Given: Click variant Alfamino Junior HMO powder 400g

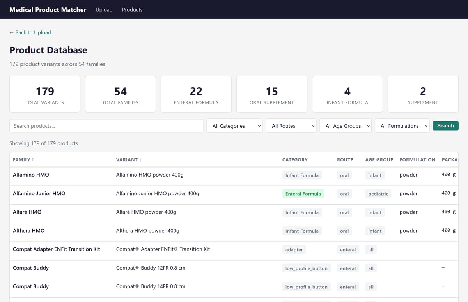Looking at the screenshot, I should (x=158, y=194).
